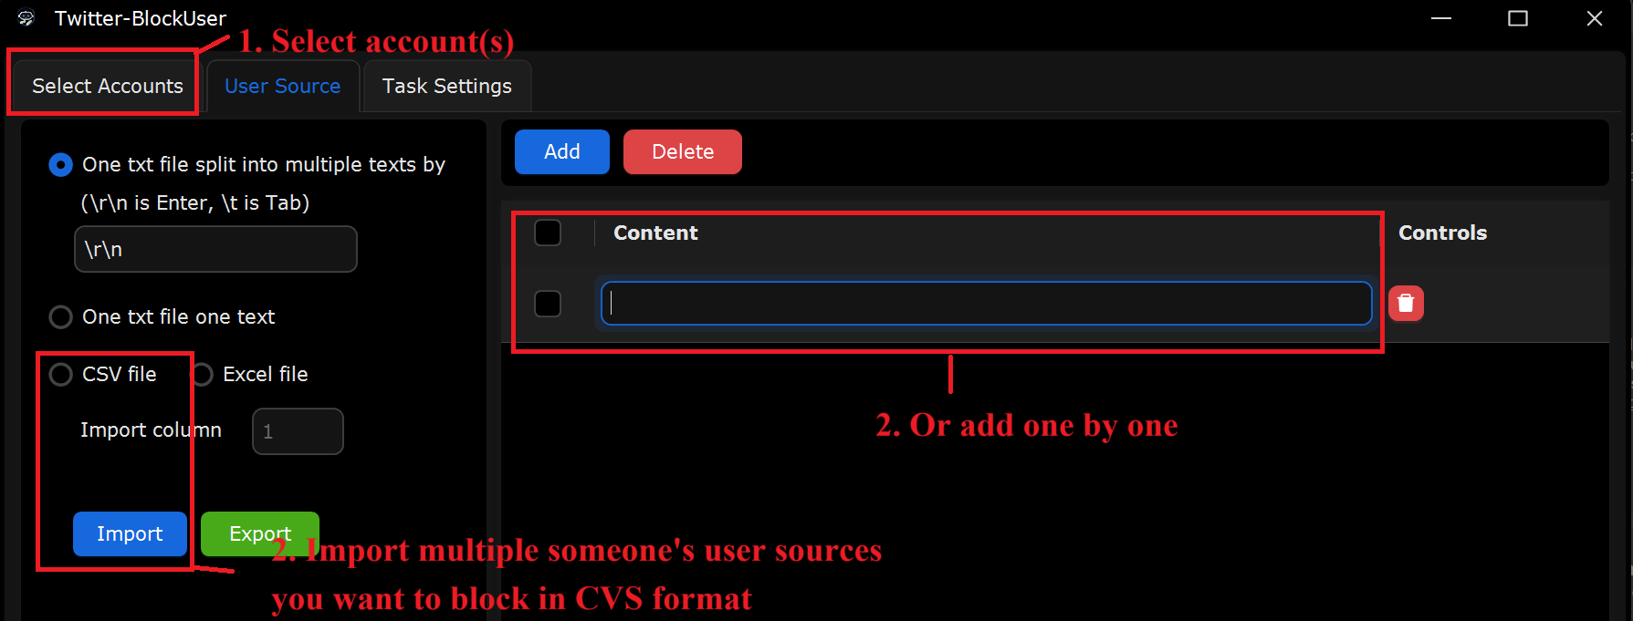The height and width of the screenshot is (621, 1633).
Task: Check the checkbox of the first content row
Action: click(548, 304)
